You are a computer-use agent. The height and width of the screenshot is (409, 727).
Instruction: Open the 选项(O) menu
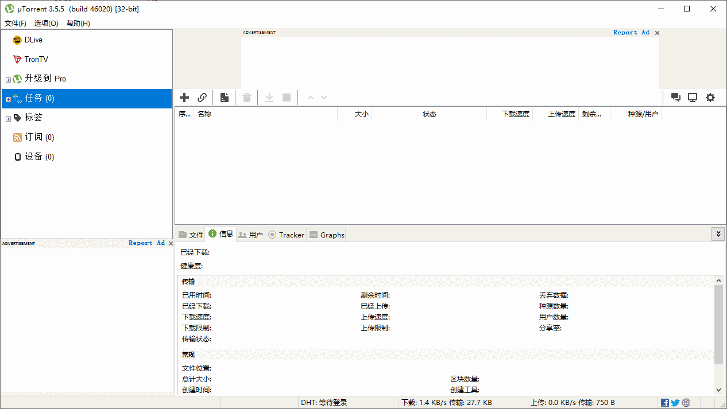[x=46, y=23]
